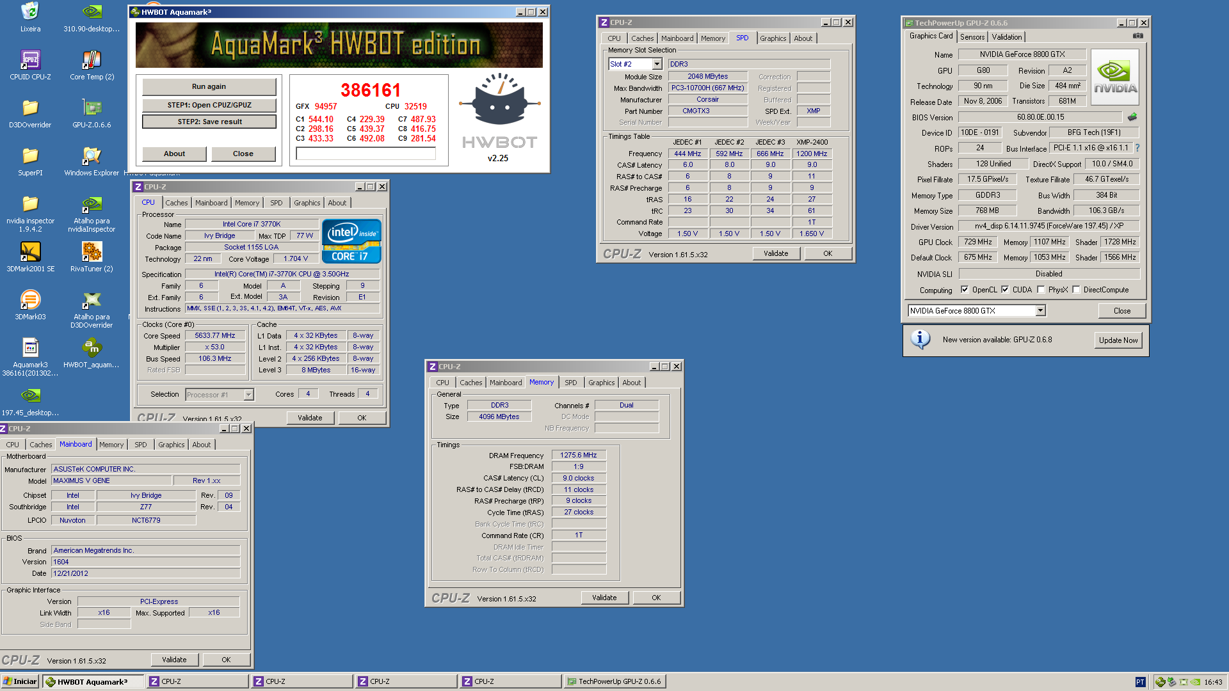Click the AquaMark3 HWBOT edition banner
The height and width of the screenshot is (691, 1229).
(x=339, y=45)
